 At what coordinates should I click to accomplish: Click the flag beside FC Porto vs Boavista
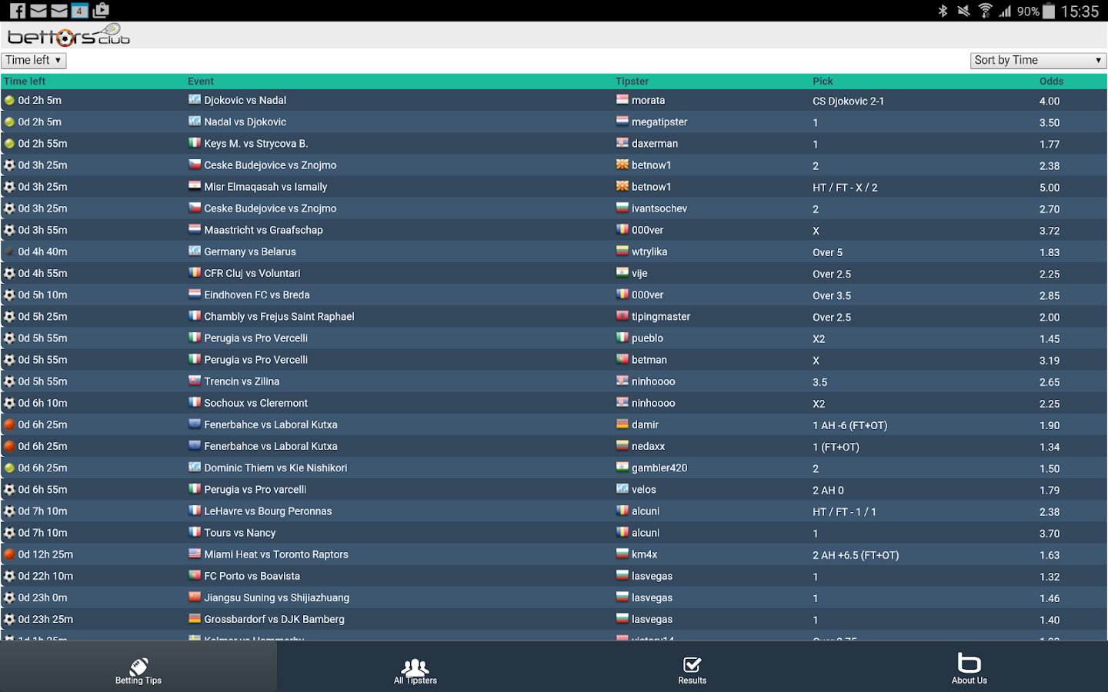click(x=195, y=575)
